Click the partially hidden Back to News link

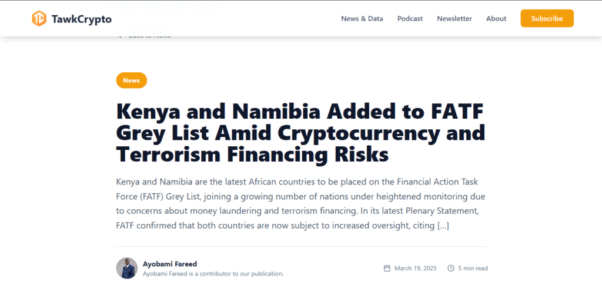coord(149,36)
